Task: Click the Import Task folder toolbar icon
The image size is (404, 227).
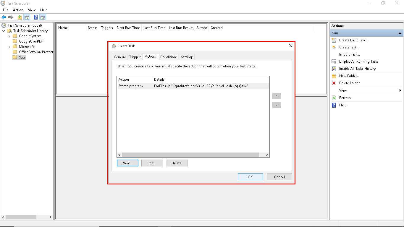Action: click(19, 17)
